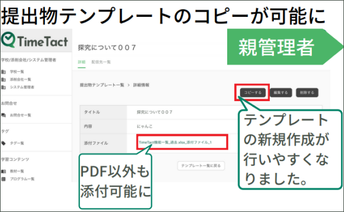
Task: Open the attached TimeTact機能一覧 xlsx file link
Action: [x=175, y=143]
